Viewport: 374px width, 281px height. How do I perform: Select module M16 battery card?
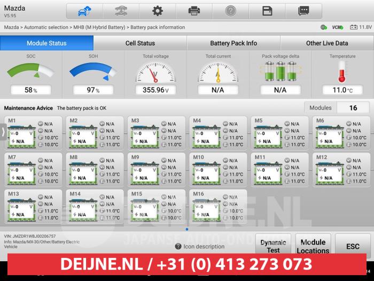218,207
